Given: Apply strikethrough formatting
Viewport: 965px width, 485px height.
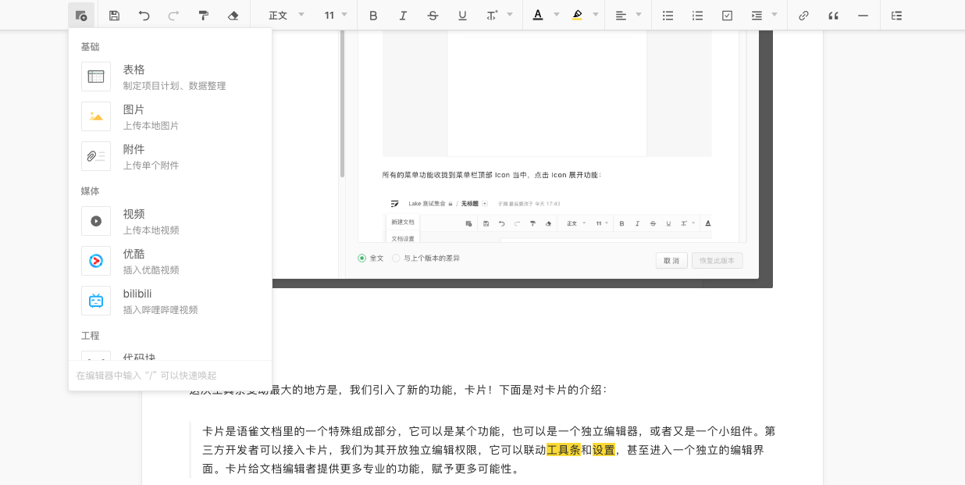Looking at the screenshot, I should coord(433,15).
